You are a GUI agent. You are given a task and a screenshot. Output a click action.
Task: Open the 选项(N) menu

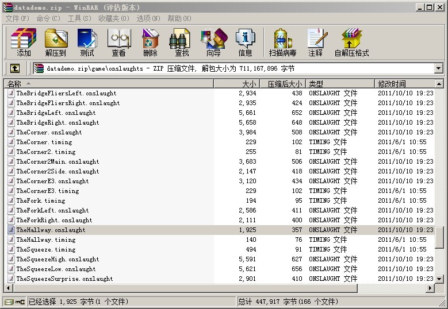tap(148, 18)
